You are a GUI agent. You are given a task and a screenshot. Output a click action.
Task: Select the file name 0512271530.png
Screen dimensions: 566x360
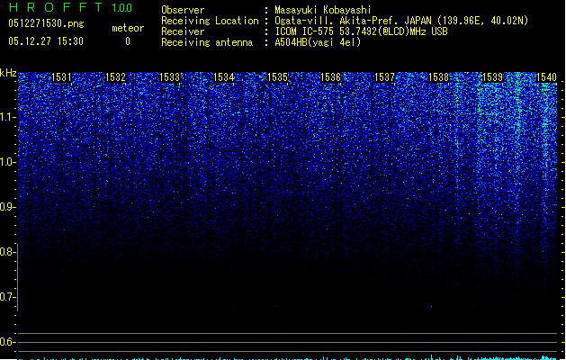[46, 23]
